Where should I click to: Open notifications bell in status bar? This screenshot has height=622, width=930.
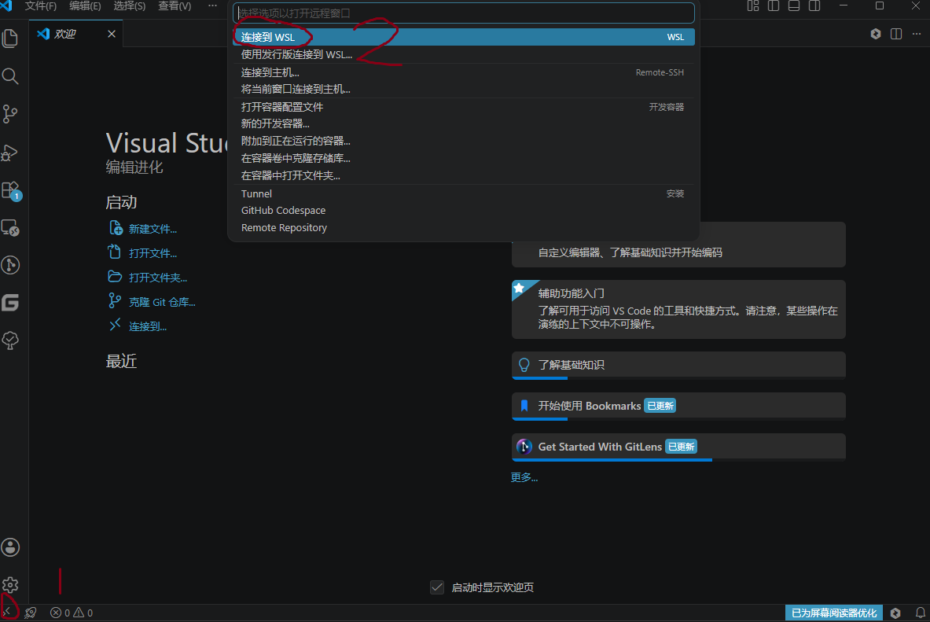(920, 613)
